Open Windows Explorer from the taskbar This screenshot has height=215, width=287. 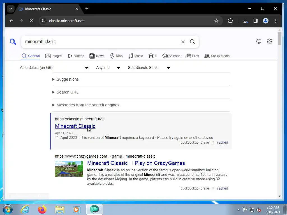60,209
